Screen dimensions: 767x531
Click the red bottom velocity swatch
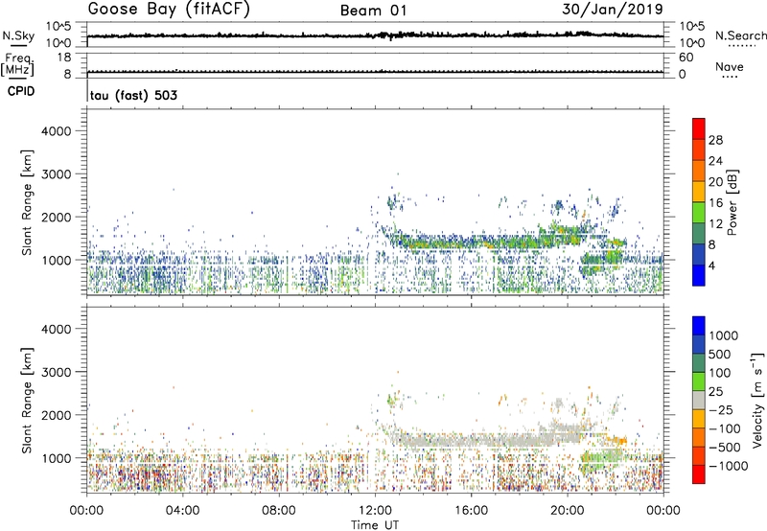point(699,474)
